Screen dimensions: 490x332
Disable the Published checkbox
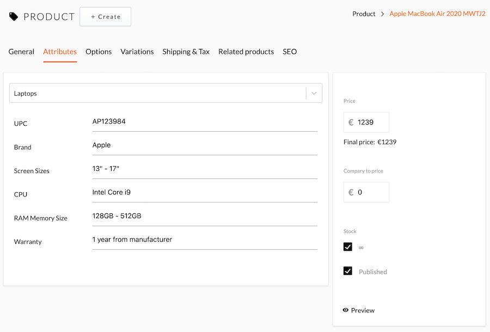coord(347,271)
